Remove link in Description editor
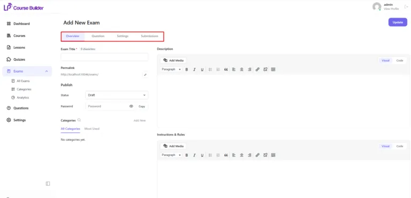 click(265, 69)
